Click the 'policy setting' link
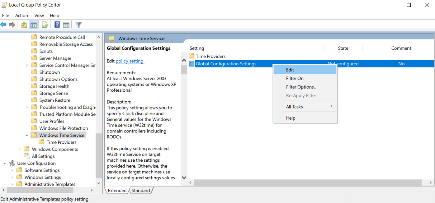Screen dimensions: 435x203 pos(130,61)
